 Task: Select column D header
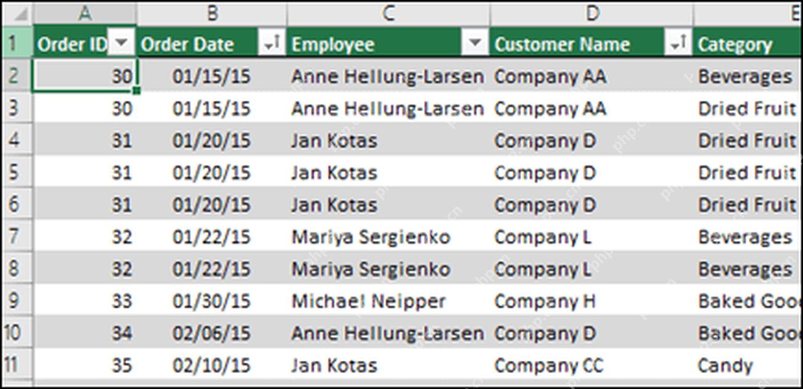(592, 14)
